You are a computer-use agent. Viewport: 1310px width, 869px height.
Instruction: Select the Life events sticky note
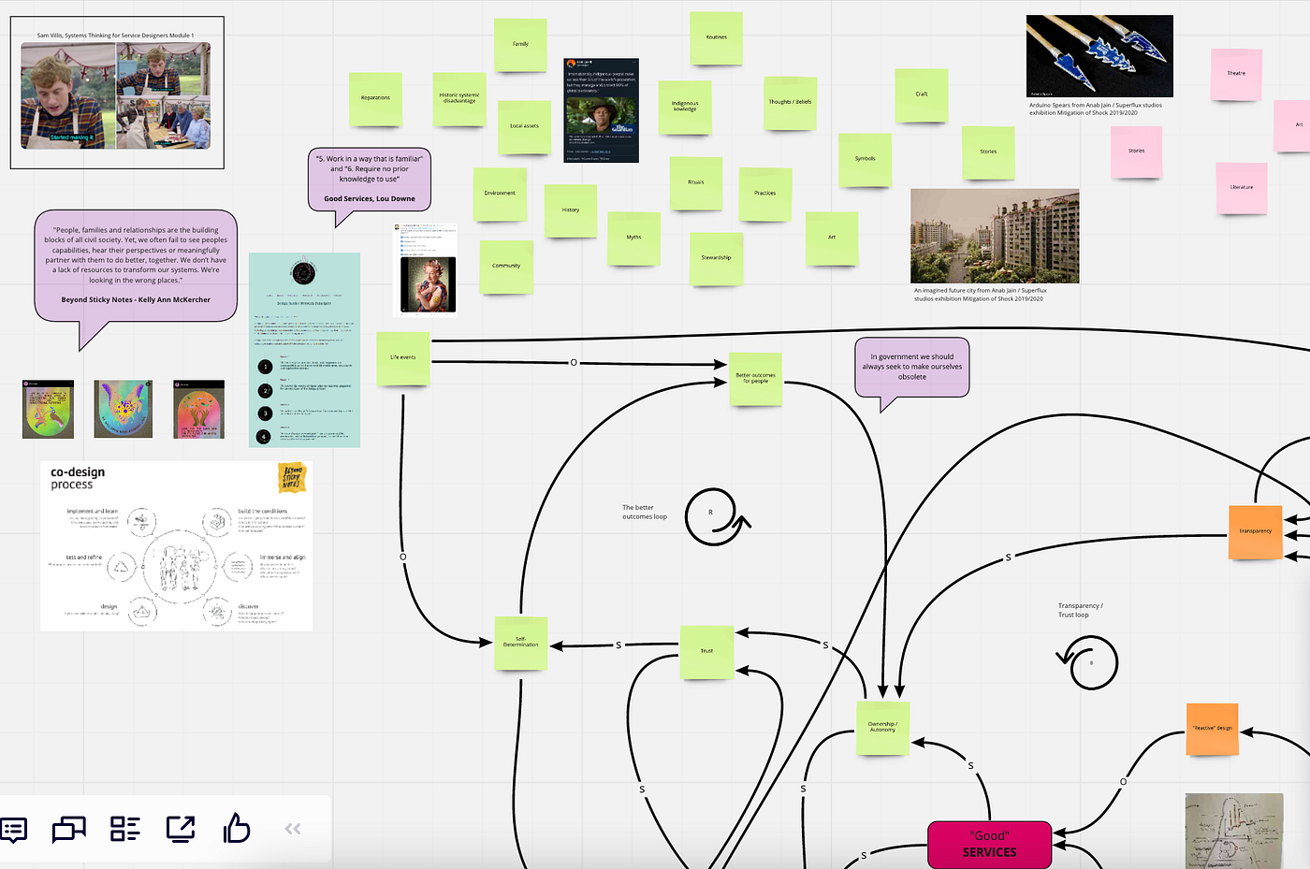(402, 357)
